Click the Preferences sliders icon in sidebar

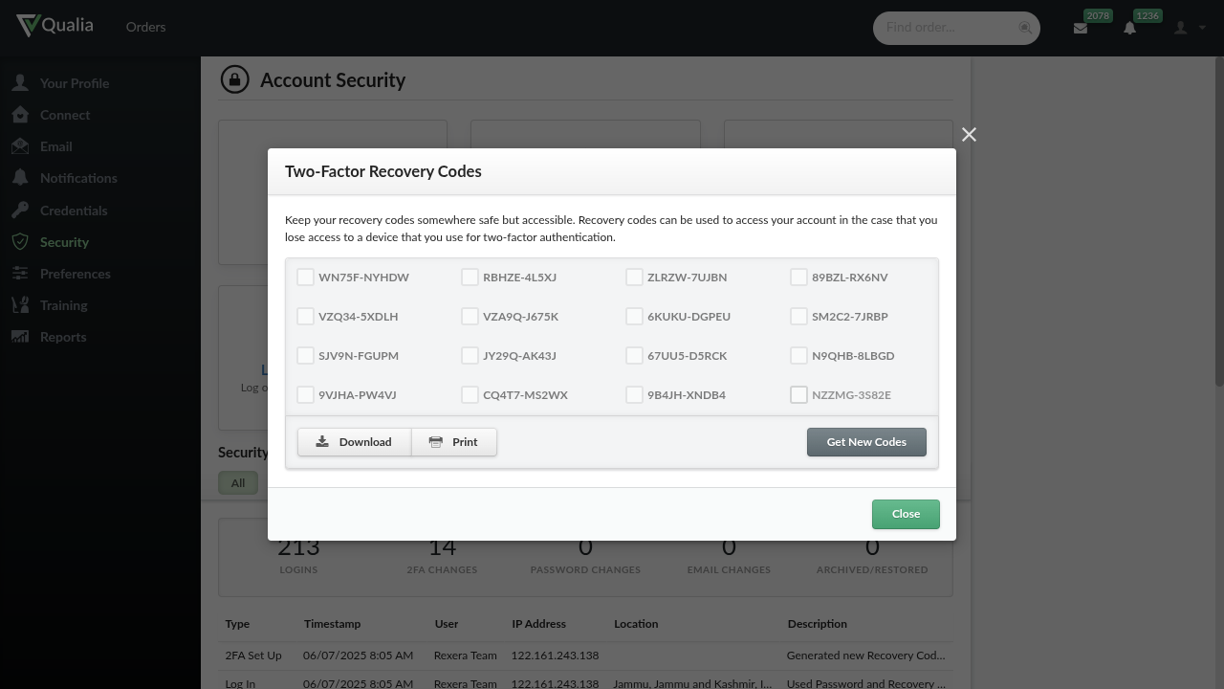pos(20,274)
